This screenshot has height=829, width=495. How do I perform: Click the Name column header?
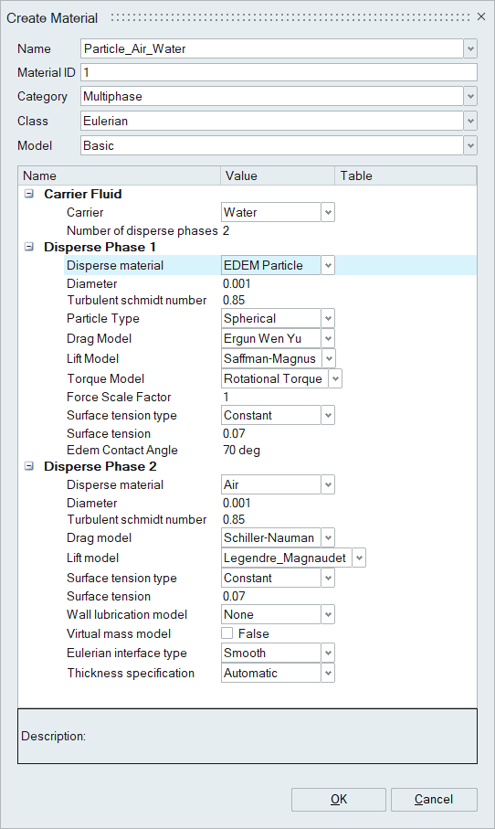[x=120, y=175]
